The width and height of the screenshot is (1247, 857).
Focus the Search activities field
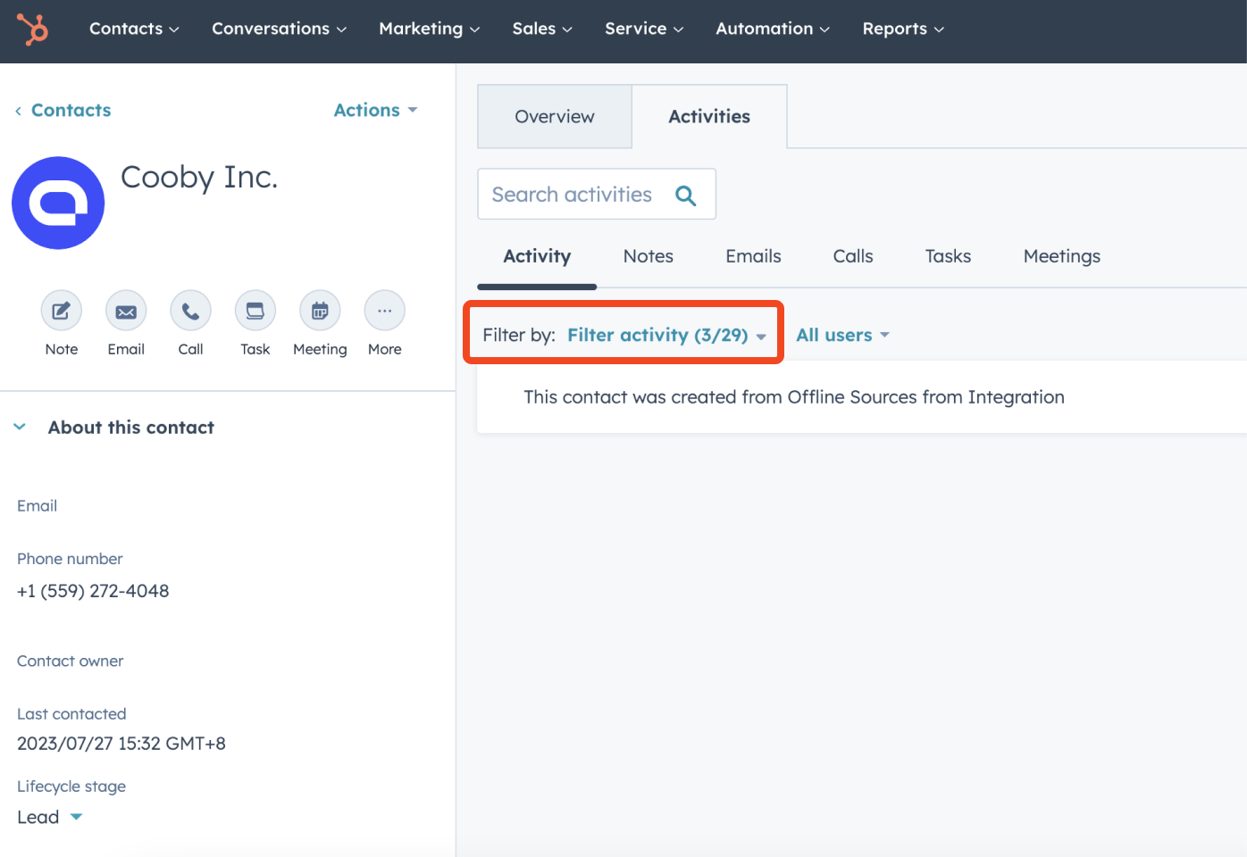[597, 194]
